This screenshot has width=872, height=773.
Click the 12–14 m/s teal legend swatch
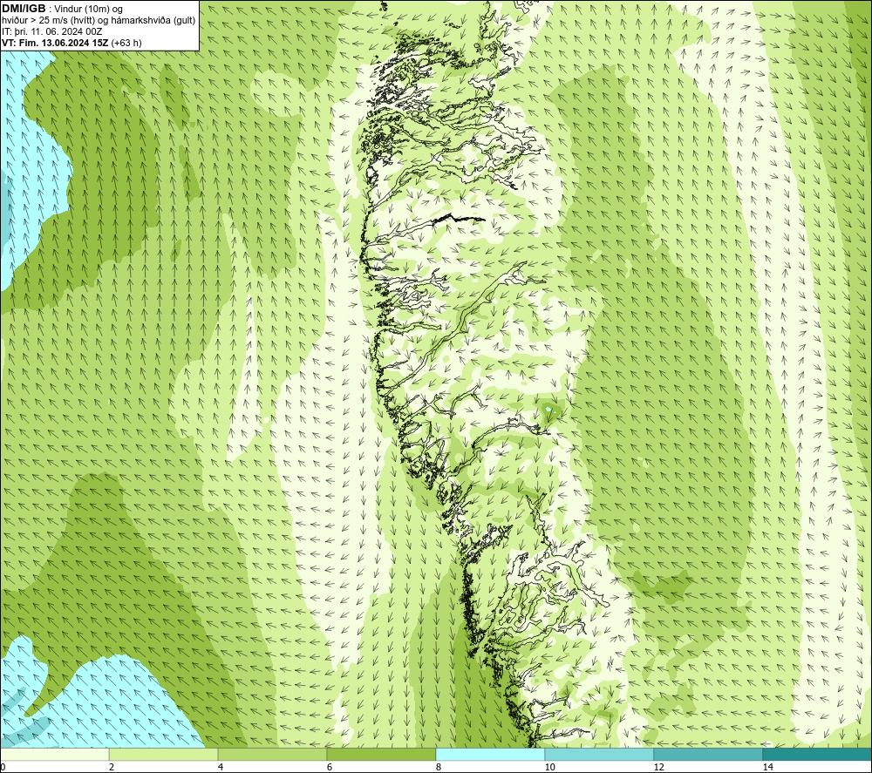click(x=708, y=754)
